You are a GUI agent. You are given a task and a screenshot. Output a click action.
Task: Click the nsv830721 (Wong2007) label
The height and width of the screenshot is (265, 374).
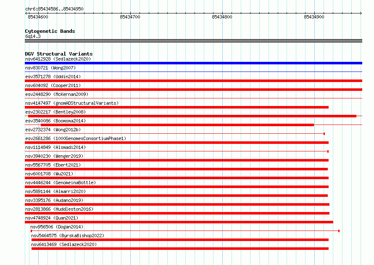pyautogui.click(x=50, y=68)
